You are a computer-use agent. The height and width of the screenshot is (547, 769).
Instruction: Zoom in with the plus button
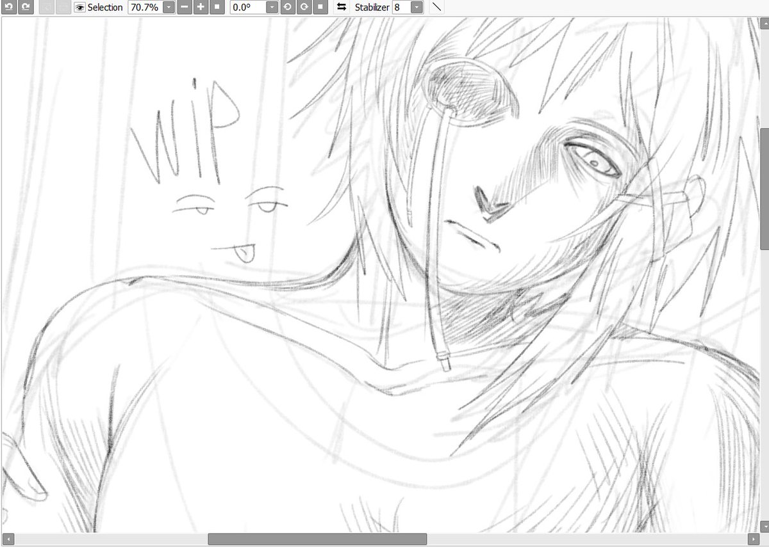[201, 8]
